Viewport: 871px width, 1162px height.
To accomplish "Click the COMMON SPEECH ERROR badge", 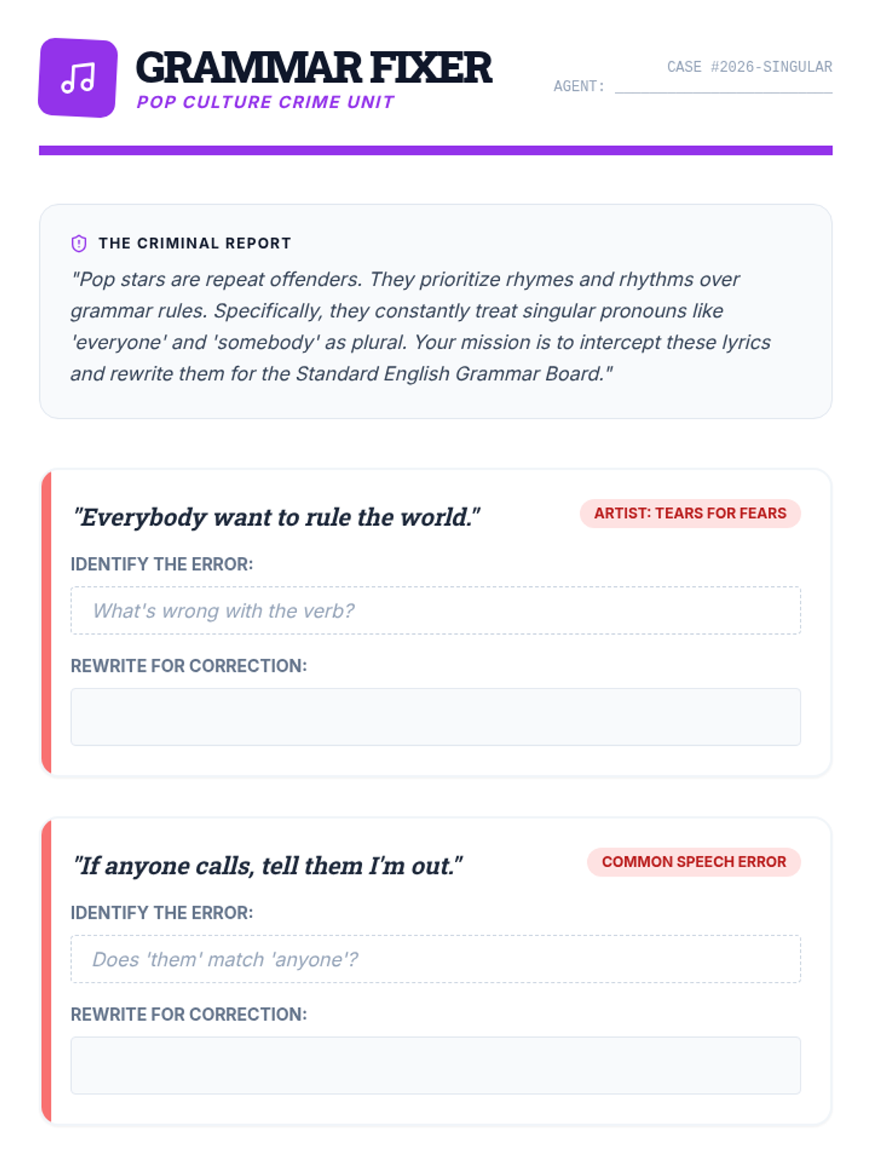I will coord(694,862).
